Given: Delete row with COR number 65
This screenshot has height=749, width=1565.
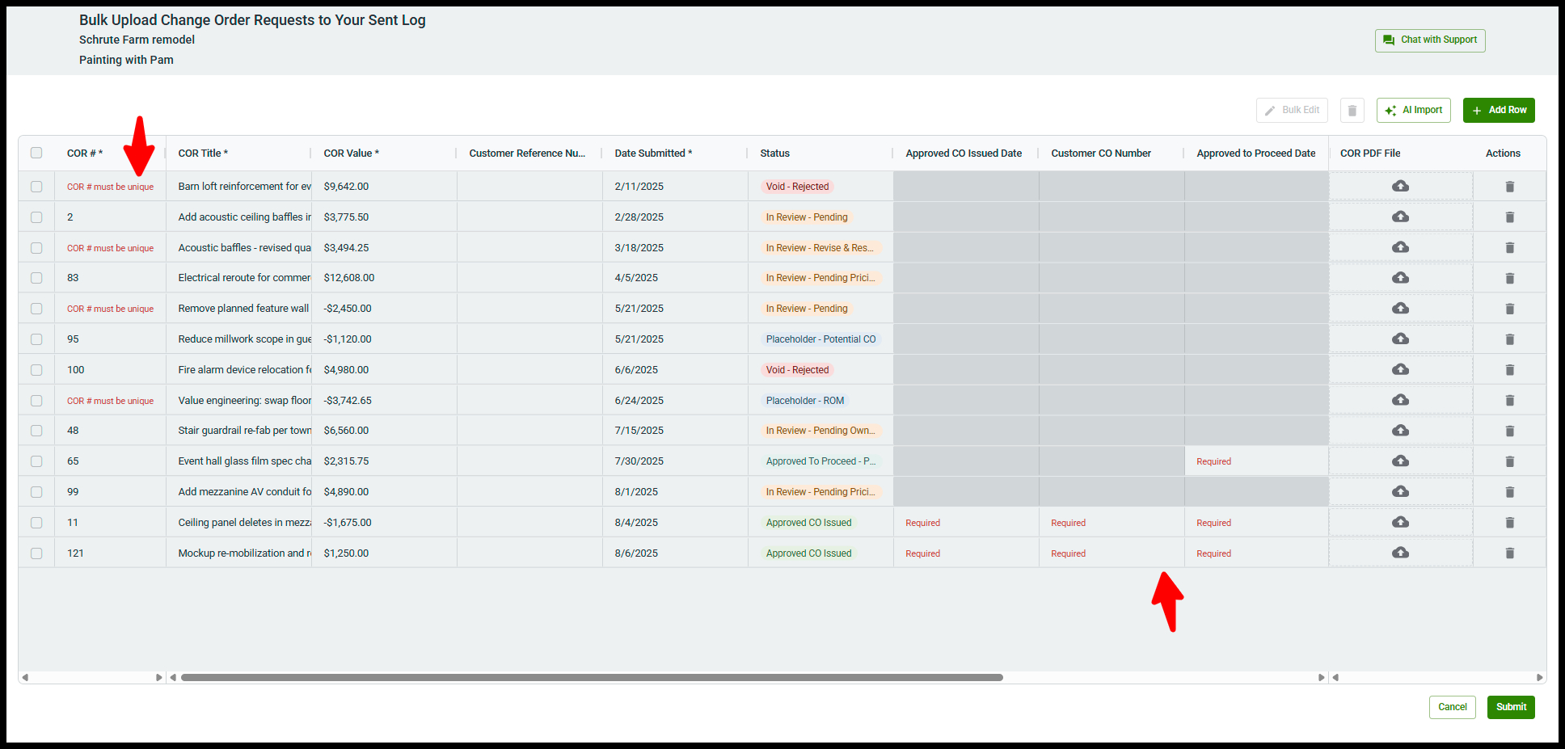Looking at the screenshot, I should pos(1509,461).
